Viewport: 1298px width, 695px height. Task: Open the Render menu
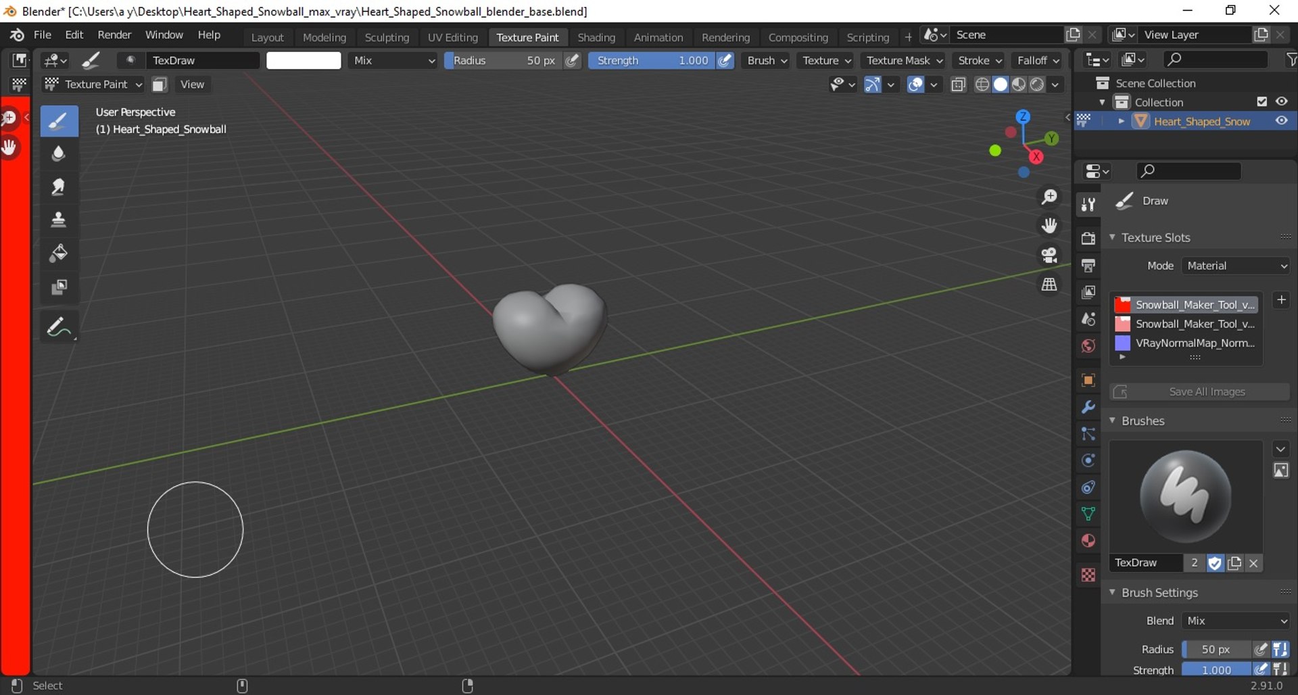114,34
